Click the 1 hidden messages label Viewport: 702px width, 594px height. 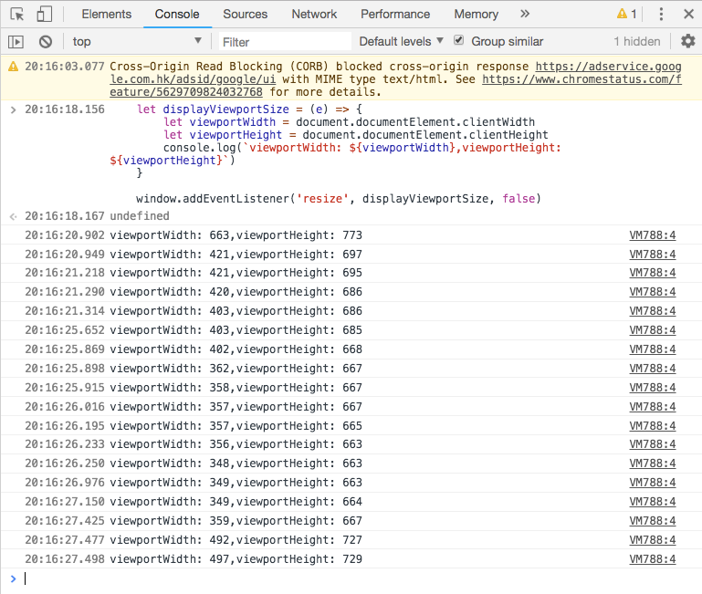click(636, 41)
